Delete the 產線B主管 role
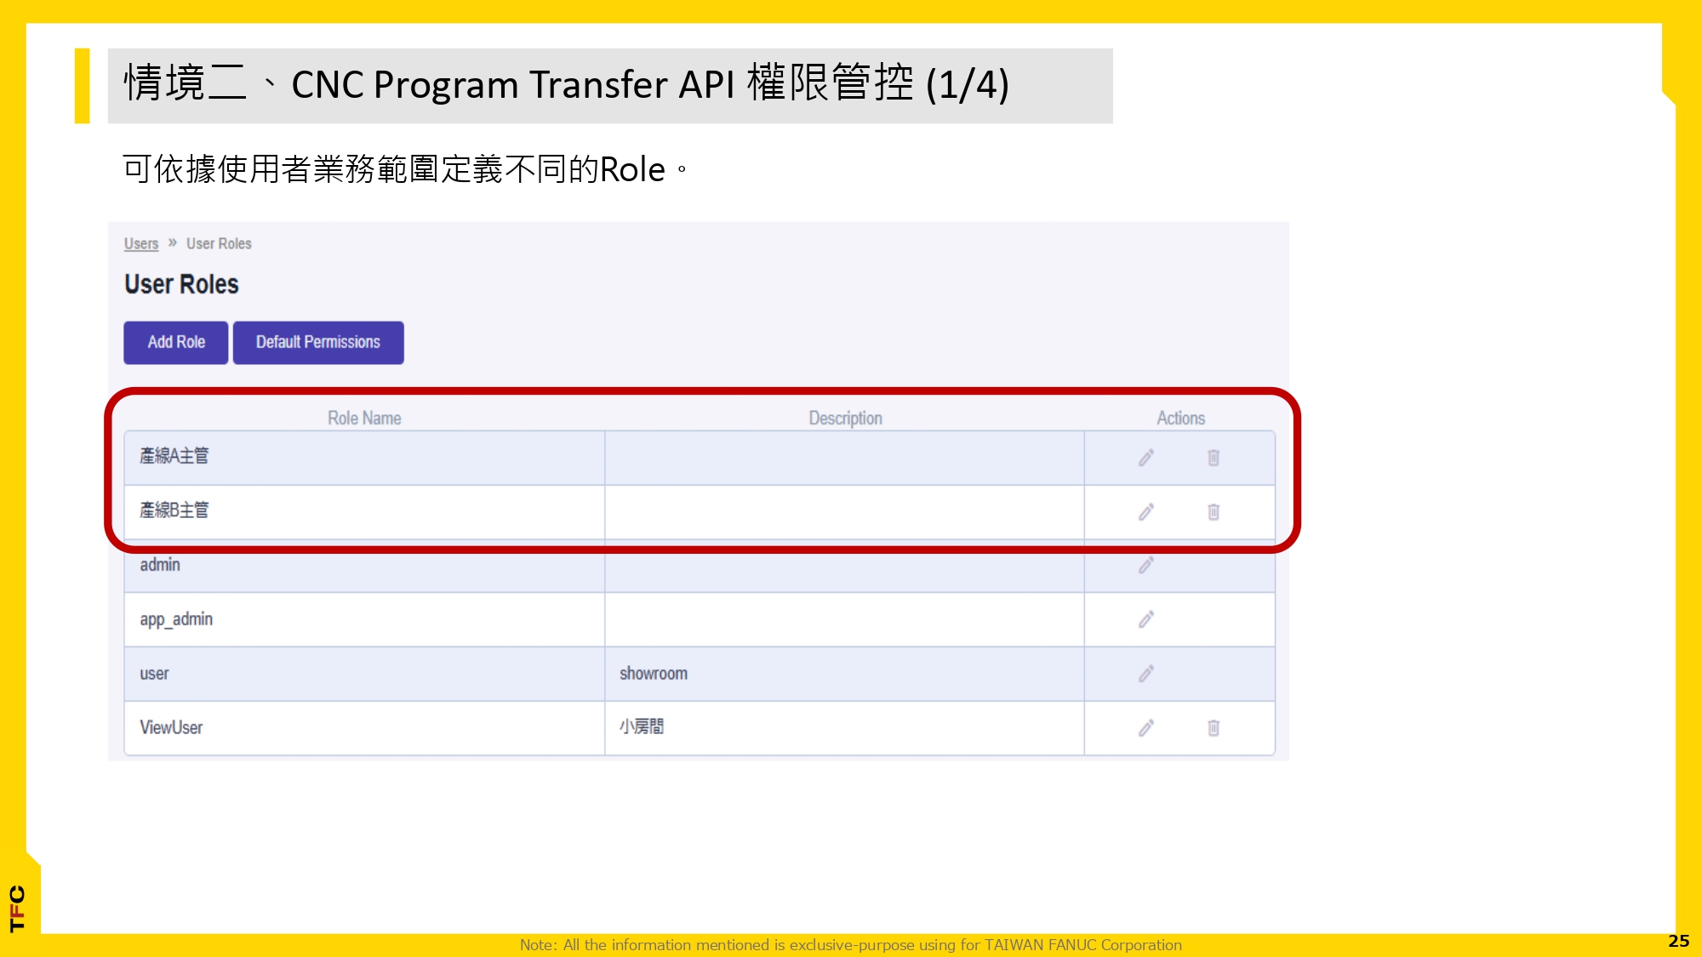The width and height of the screenshot is (1702, 957). pos(1214,512)
